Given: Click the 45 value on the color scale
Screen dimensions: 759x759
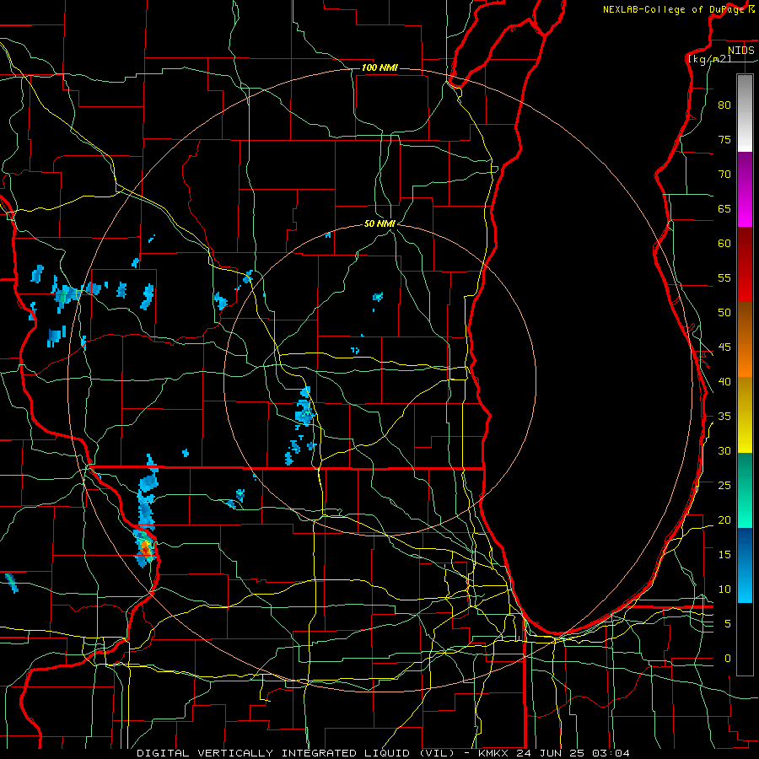Looking at the screenshot, I should coord(724,347).
